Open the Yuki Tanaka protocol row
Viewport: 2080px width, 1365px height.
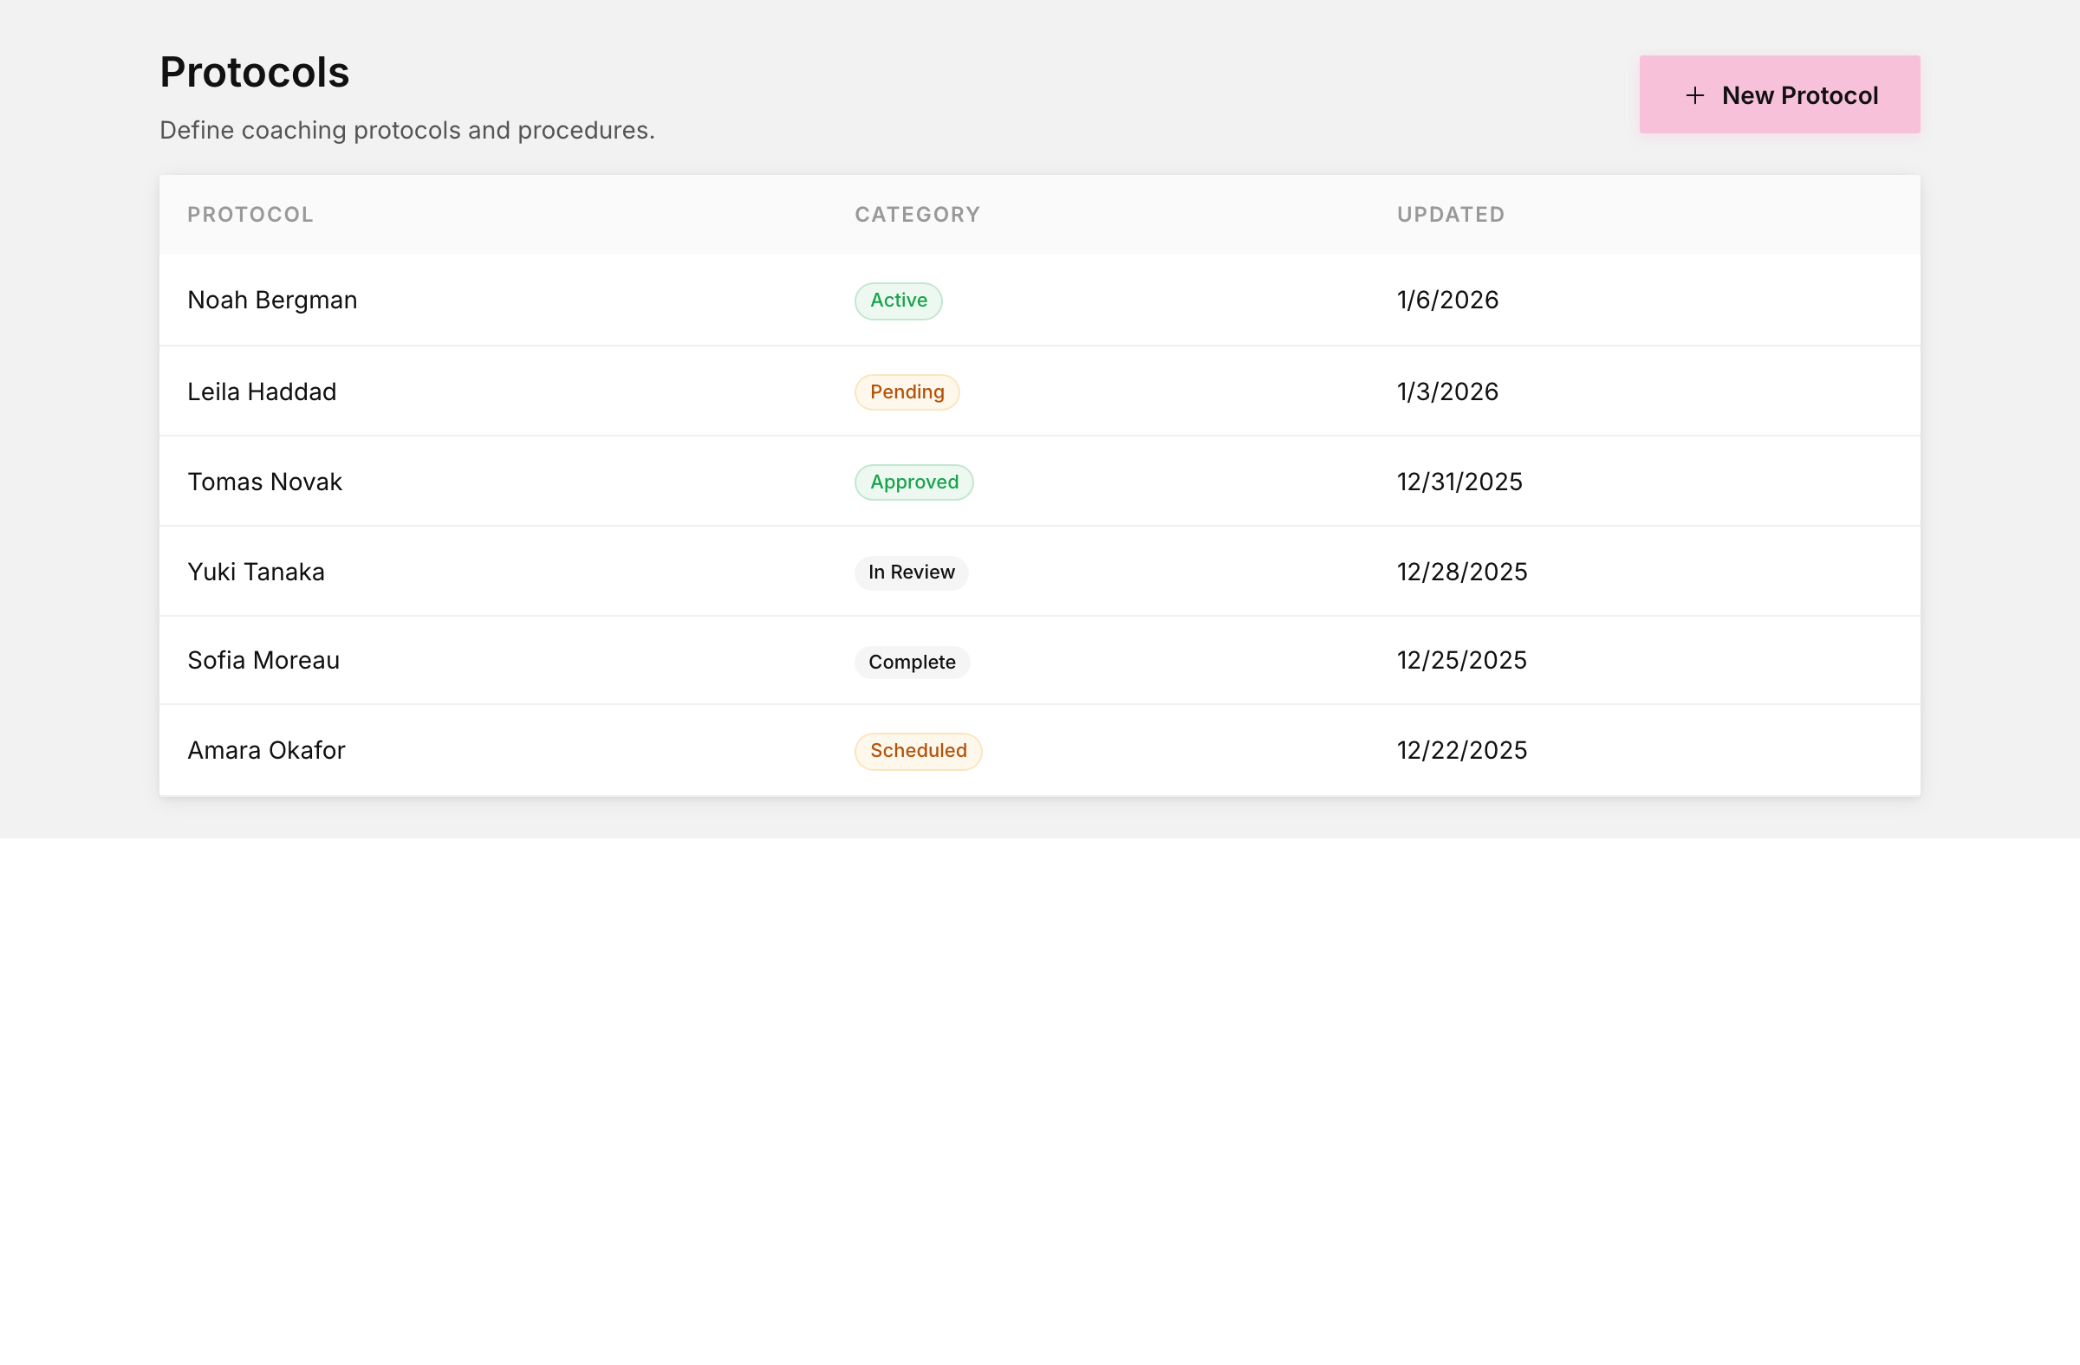(x=1039, y=571)
